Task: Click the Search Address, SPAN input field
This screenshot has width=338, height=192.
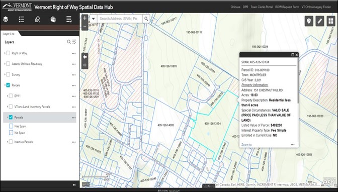Action: 120,19
